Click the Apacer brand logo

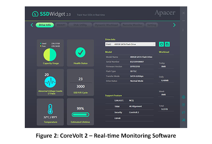coord(165,13)
